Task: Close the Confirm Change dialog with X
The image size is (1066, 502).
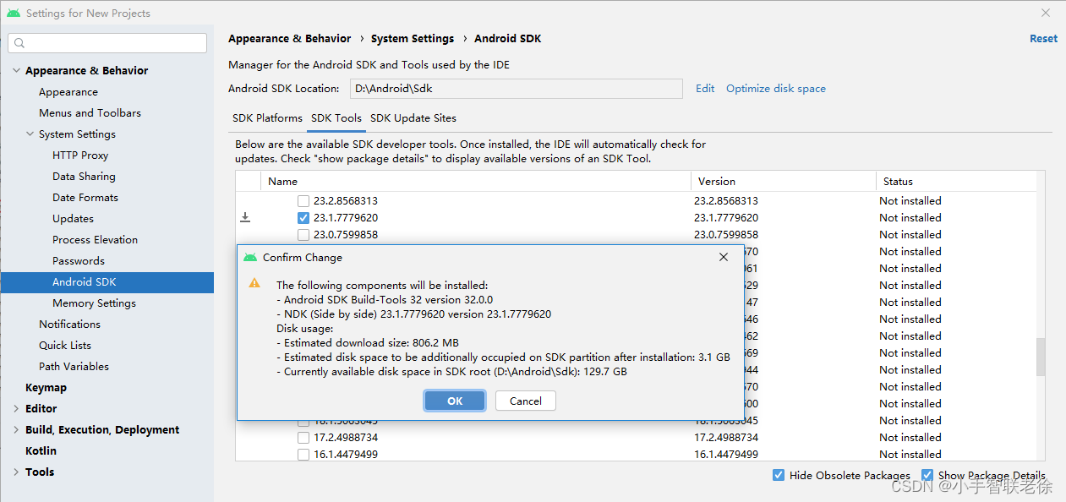Action: (x=724, y=257)
